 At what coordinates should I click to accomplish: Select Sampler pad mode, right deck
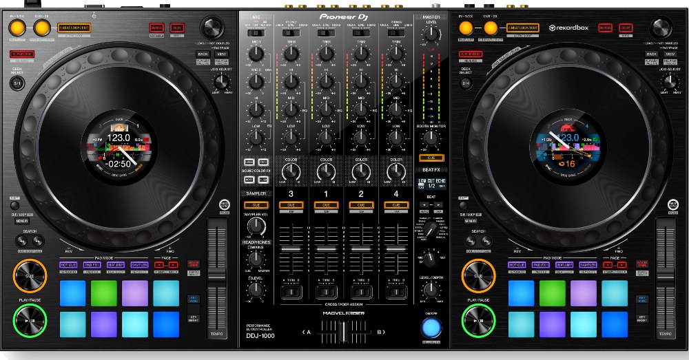click(588, 265)
